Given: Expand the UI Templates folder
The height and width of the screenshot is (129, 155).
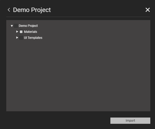Looking at the screenshot, I should 17,38.
